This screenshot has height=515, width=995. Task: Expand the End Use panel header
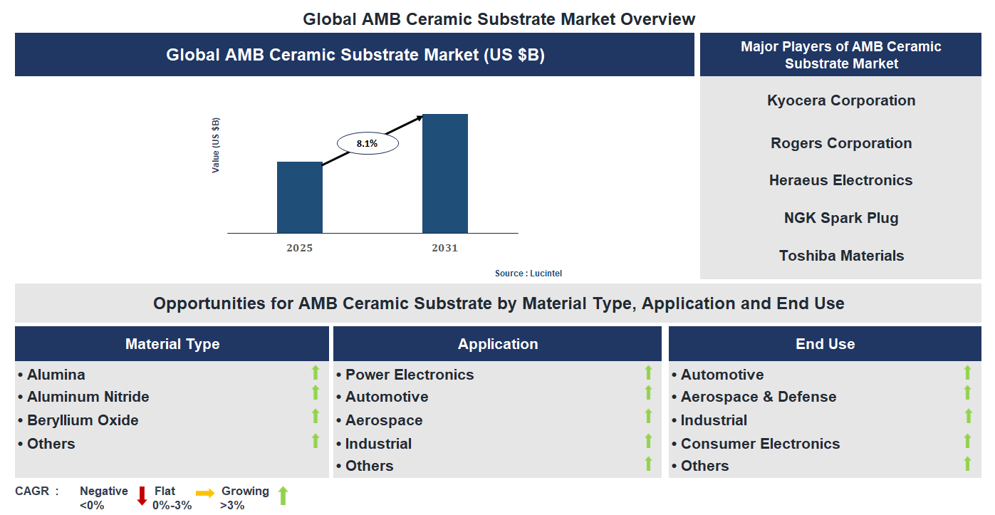coord(825,343)
